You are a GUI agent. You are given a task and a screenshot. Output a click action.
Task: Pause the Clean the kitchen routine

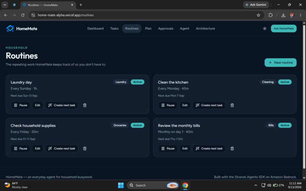click(x=168, y=105)
